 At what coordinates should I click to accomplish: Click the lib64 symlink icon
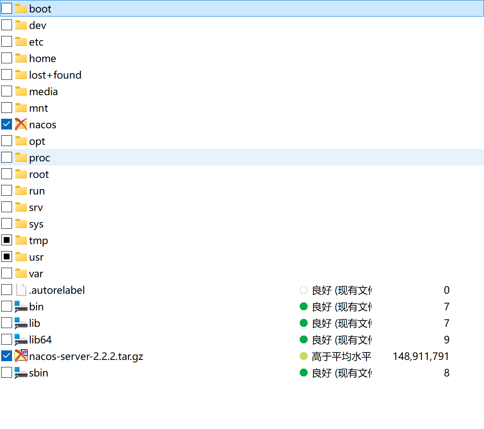pyautogui.click(x=21, y=340)
